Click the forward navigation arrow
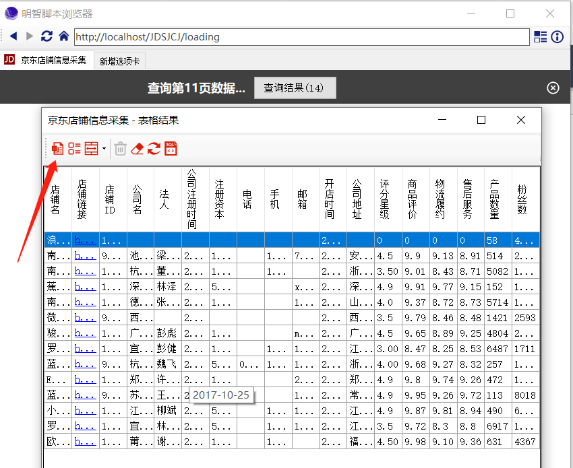Image resolution: width=573 pixels, height=468 pixels. pyautogui.click(x=30, y=36)
